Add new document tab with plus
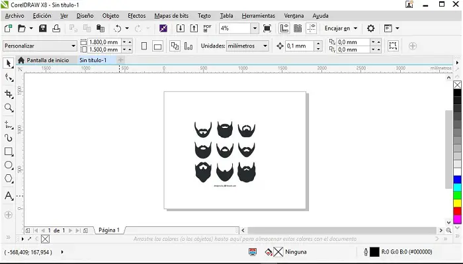Image resolution: width=463 pixels, height=264 pixels. [120, 60]
